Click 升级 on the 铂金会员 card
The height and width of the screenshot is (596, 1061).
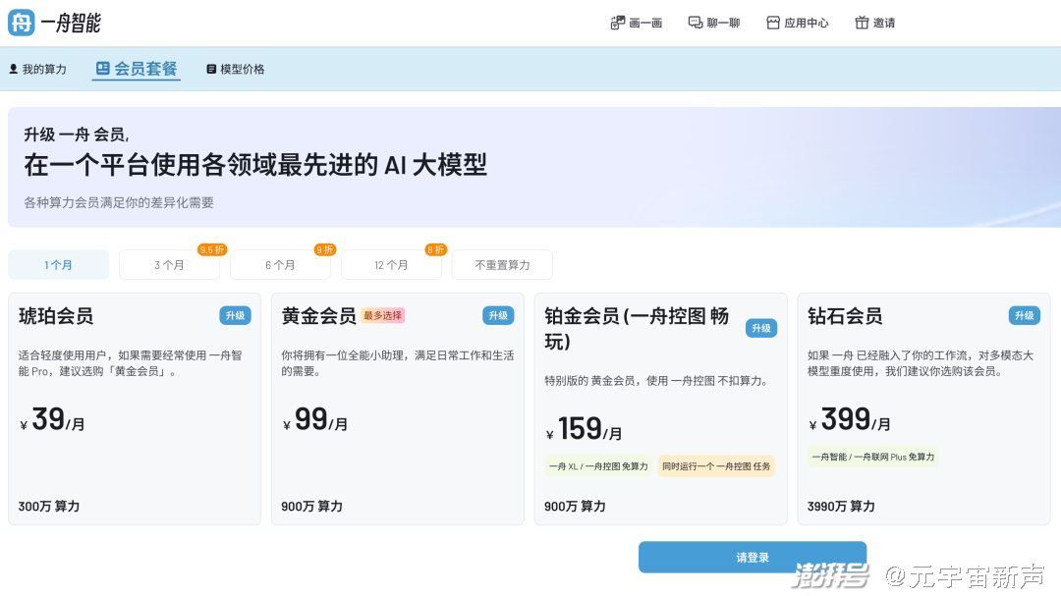point(761,328)
